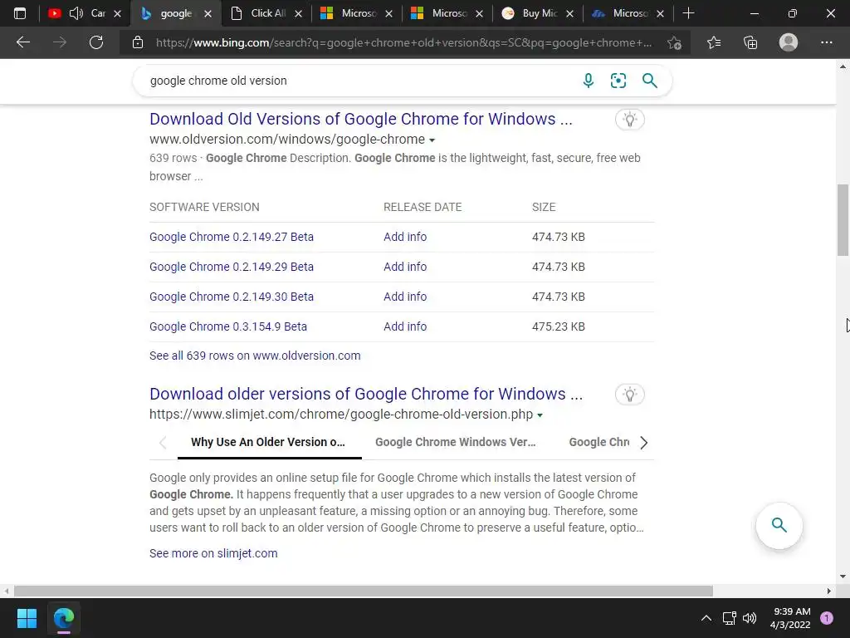This screenshot has width=850, height=638.
Task: Switch to the YouTube Car tab
Action: (x=85, y=13)
